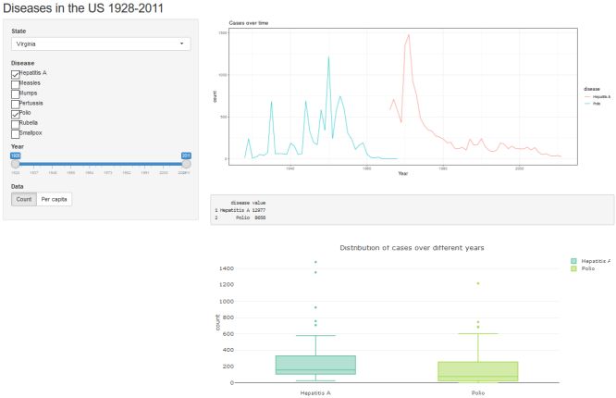Tick the Pertussis checkbox
This screenshot has width=616, height=398.
[16, 105]
